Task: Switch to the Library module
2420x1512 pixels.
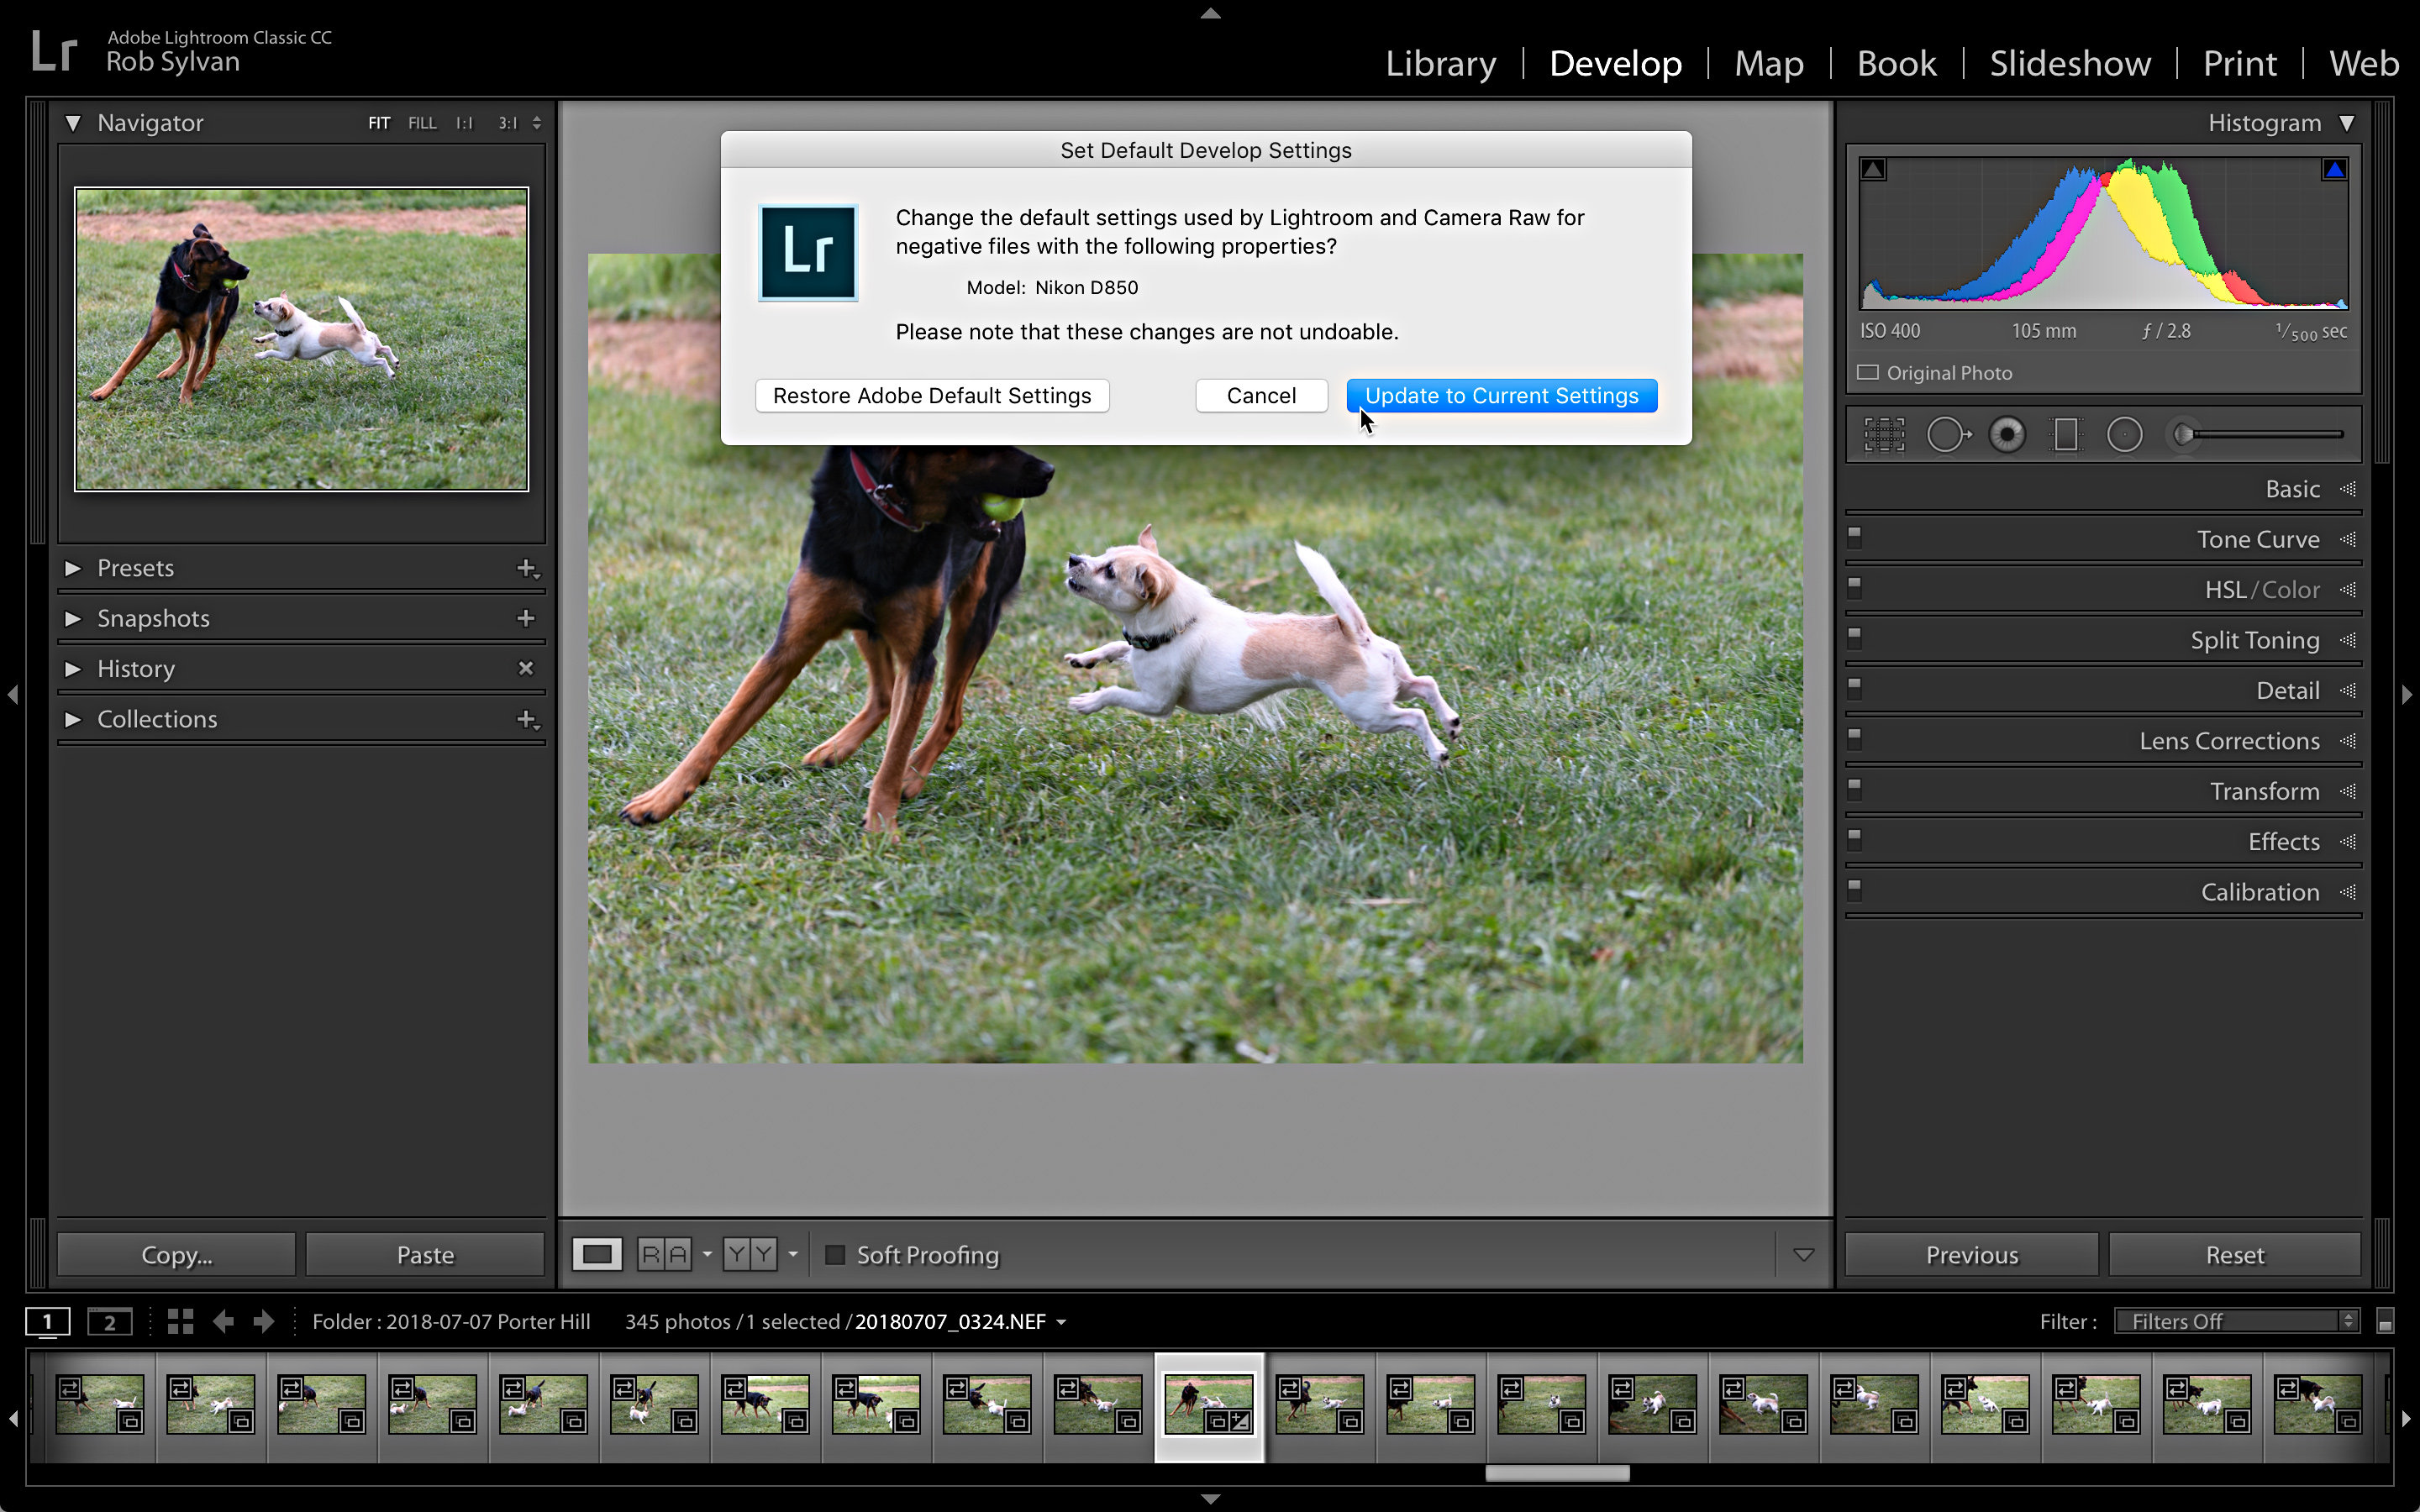Action: click(1440, 63)
